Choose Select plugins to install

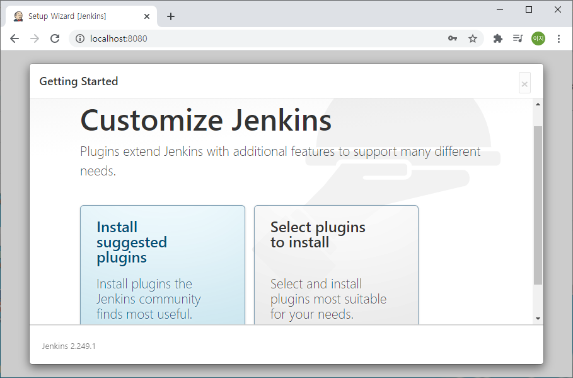(x=336, y=265)
